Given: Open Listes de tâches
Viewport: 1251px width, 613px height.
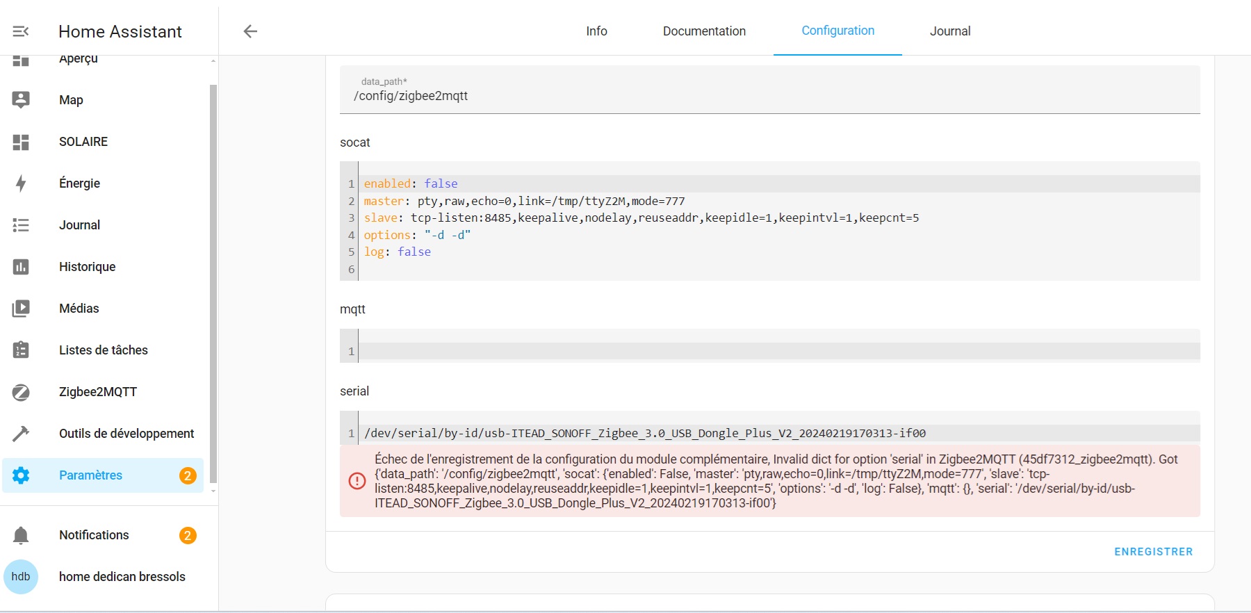Looking at the screenshot, I should [x=103, y=350].
